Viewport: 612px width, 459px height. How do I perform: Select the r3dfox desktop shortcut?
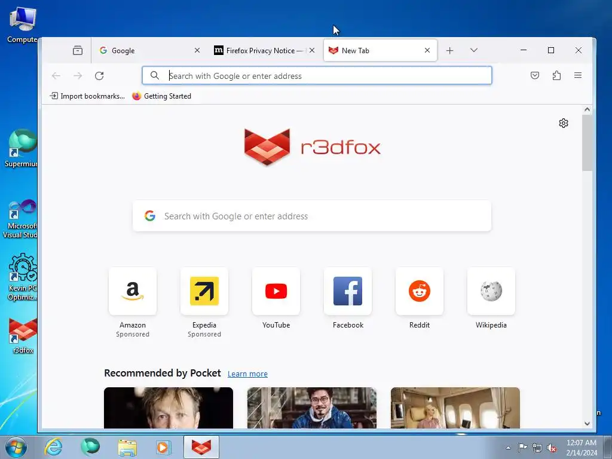23,336
